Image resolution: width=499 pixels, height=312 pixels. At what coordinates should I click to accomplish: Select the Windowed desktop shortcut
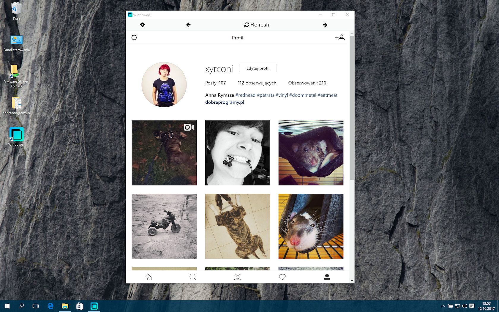[x=17, y=137]
